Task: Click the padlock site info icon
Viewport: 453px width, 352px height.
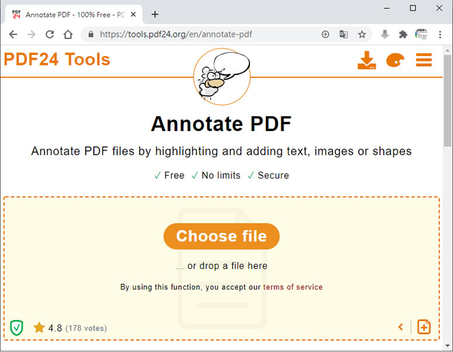Action: (x=91, y=34)
